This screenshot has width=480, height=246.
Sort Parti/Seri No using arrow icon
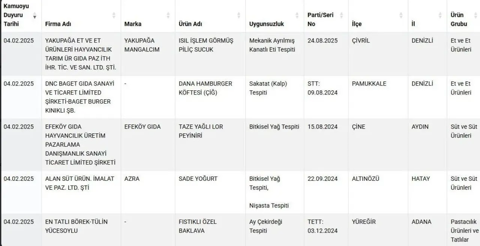[x=341, y=15]
